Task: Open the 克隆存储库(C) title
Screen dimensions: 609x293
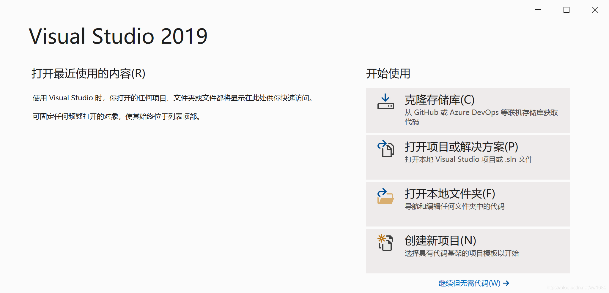Action: coord(440,100)
